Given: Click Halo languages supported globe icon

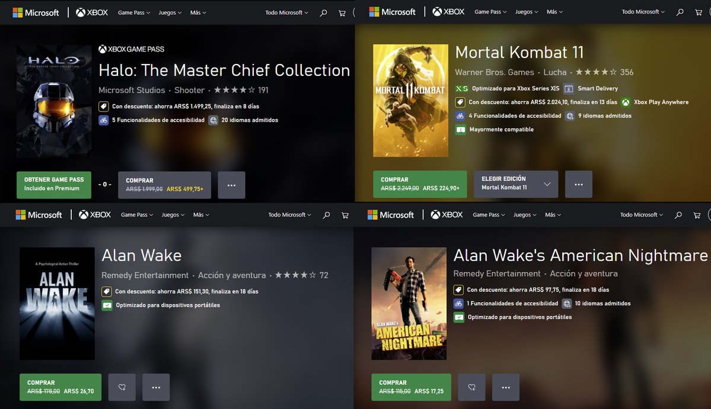Looking at the screenshot, I should [213, 120].
